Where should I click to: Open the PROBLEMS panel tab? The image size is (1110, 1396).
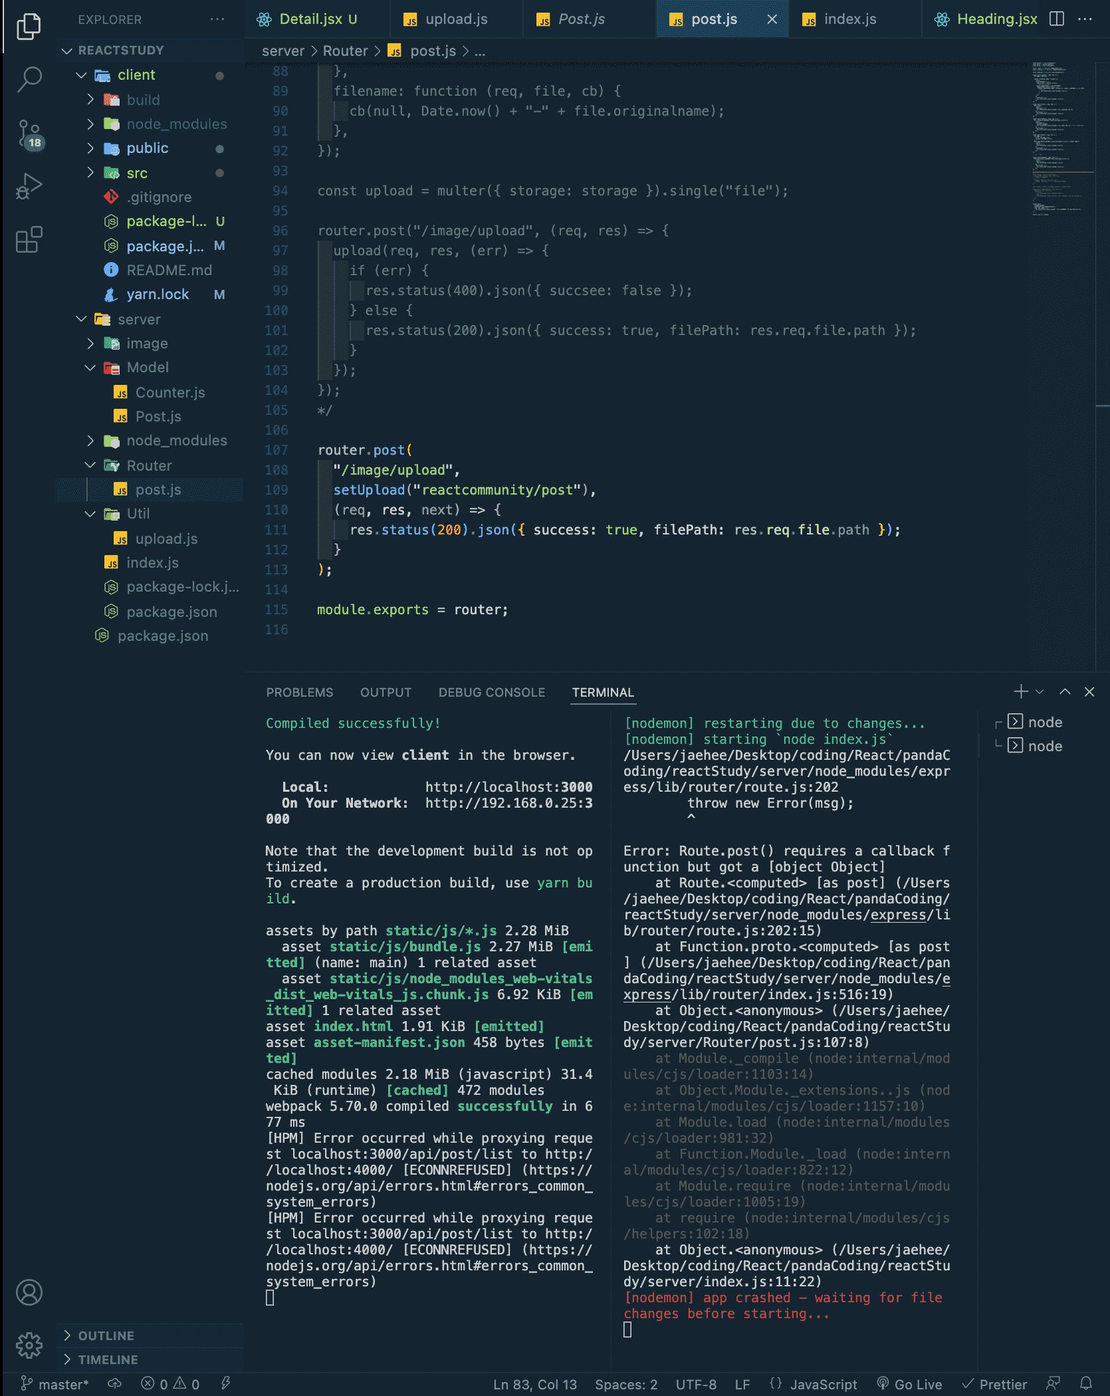coord(300,692)
